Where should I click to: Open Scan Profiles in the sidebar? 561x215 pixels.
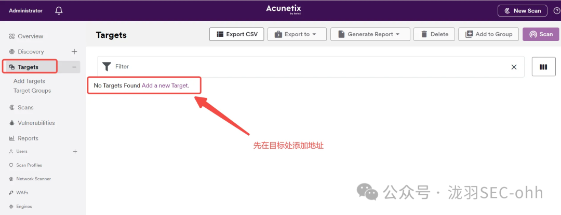pyautogui.click(x=29, y=165)
